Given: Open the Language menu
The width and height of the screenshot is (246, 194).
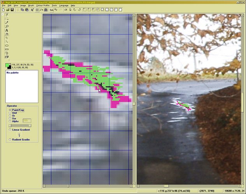Looking at the screenshot, I should (x=64, y=5).
